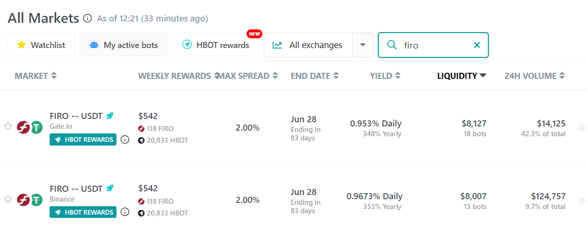
Task: Open HBOT rewards filter
Action: 216,45
